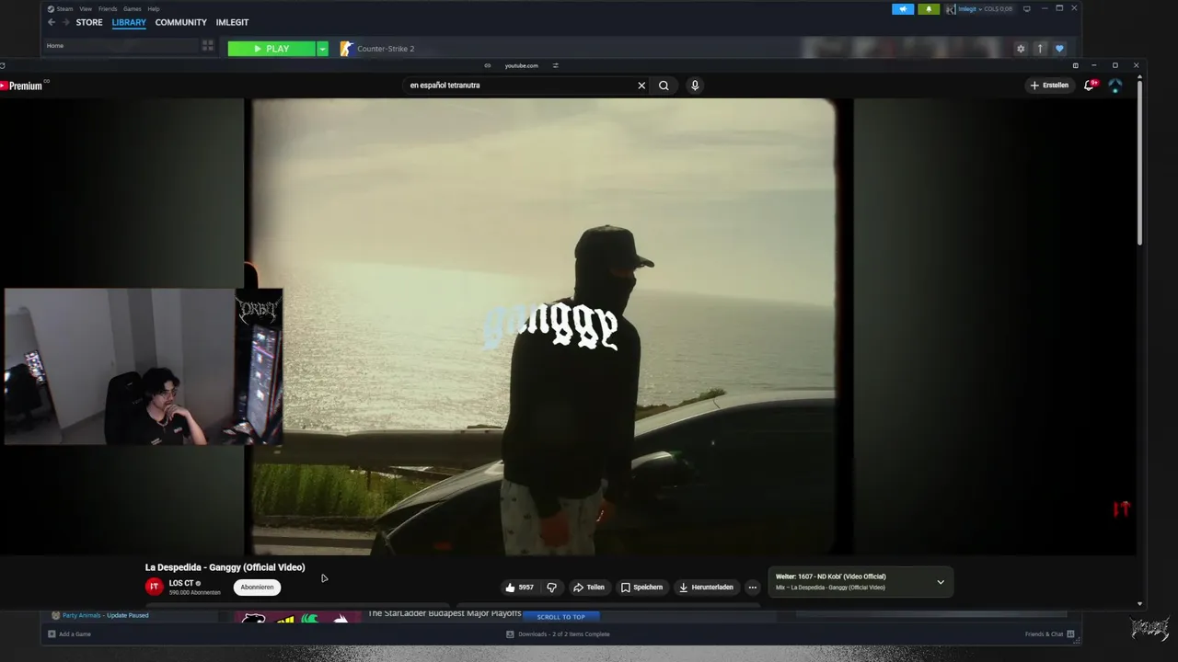The height and width of the screenshot is (662, 1178).
Task: Open the LOS CT channel name link
Action: tap(181, 583)
